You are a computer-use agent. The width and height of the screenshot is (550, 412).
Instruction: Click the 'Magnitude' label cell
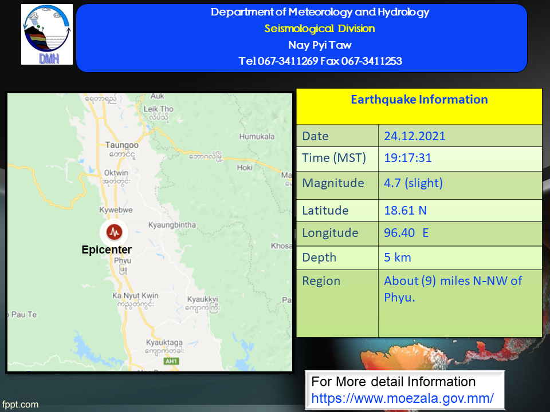(x=337, y=185)
